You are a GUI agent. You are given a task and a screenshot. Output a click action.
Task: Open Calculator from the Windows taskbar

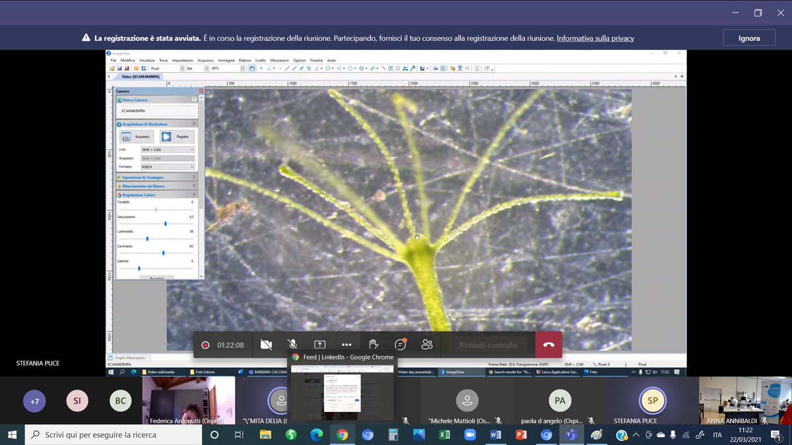(393, 435)
